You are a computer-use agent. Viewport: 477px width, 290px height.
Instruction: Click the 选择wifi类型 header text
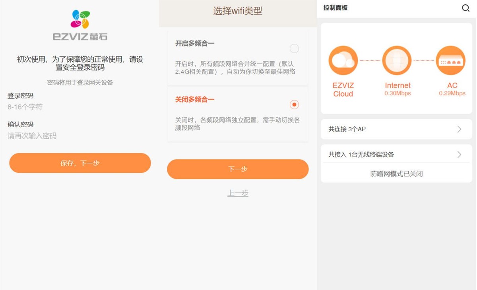(238, 11)
